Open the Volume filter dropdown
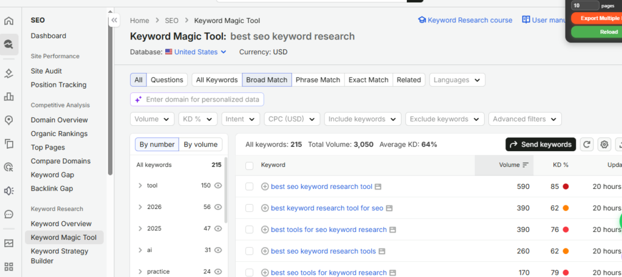This screenshot has height=277, width=622. point(152,119)
